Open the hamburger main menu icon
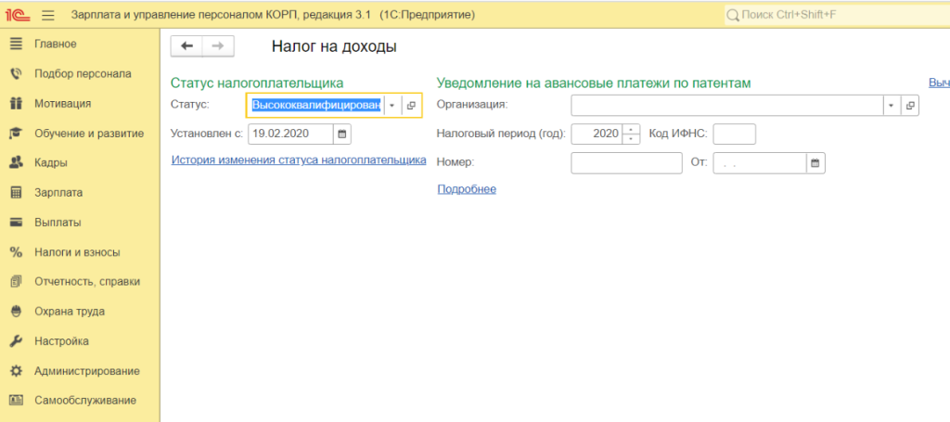 pyautogui.click(x=48, y=15)
